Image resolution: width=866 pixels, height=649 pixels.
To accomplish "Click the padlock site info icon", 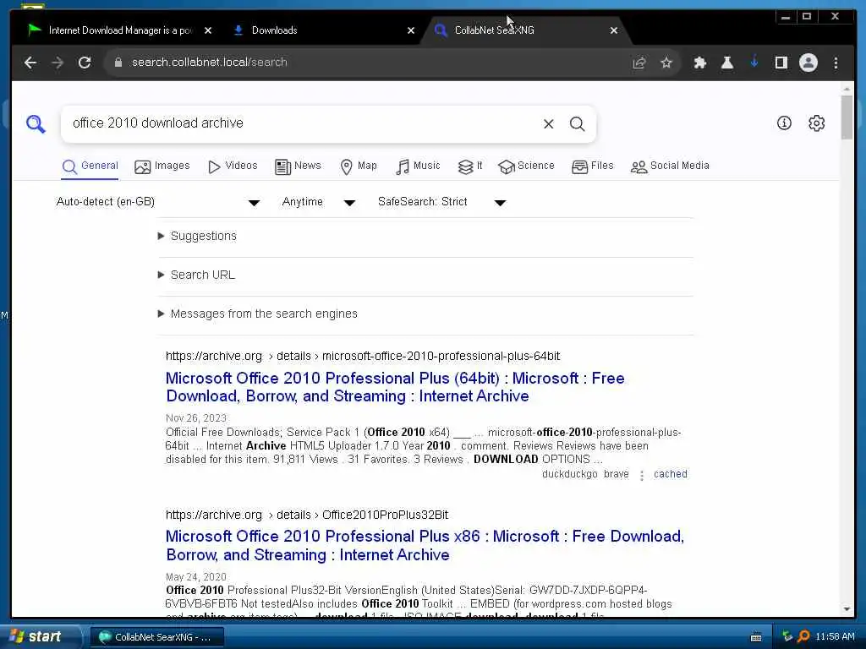I will (118, 63).
